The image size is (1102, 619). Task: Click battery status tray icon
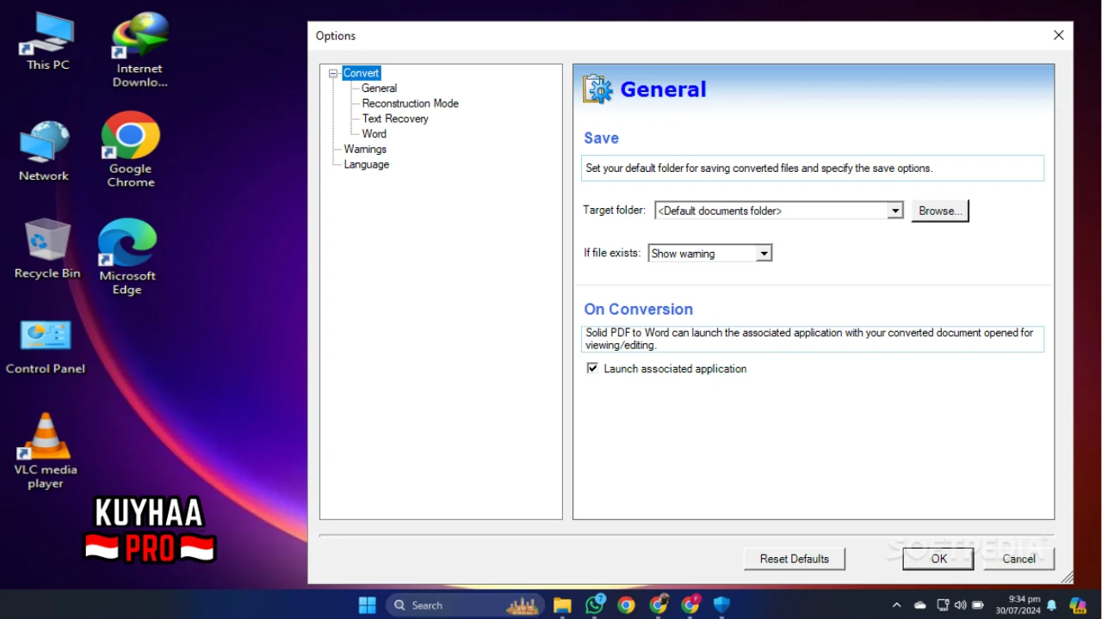coord(978,605)
